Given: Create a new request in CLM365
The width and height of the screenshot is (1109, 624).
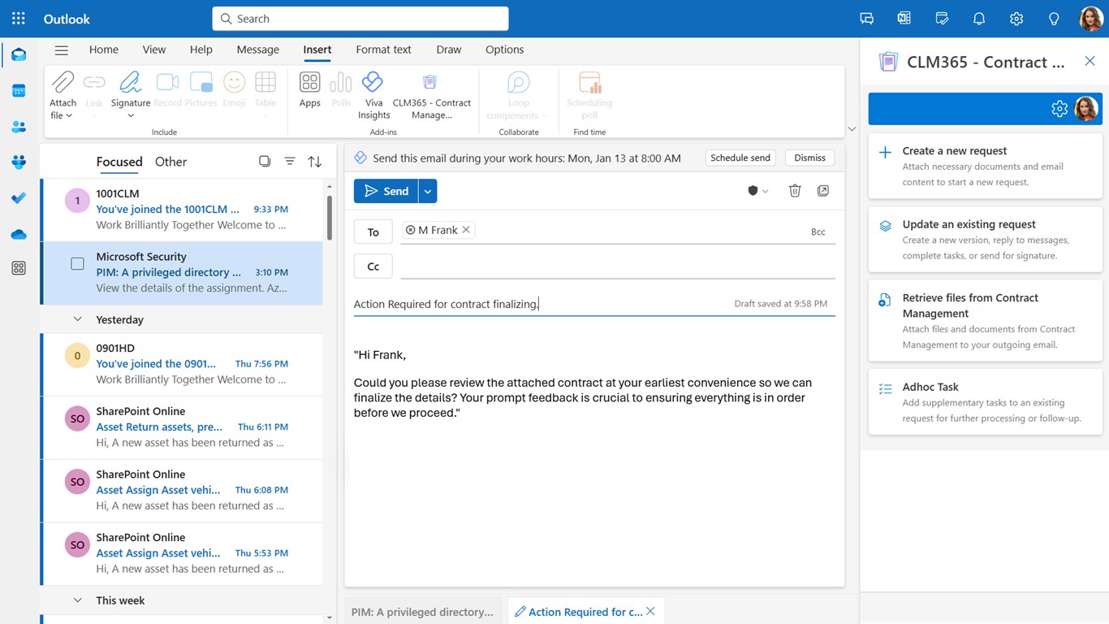Looking at the screenshot, I should tap(986, 166).
